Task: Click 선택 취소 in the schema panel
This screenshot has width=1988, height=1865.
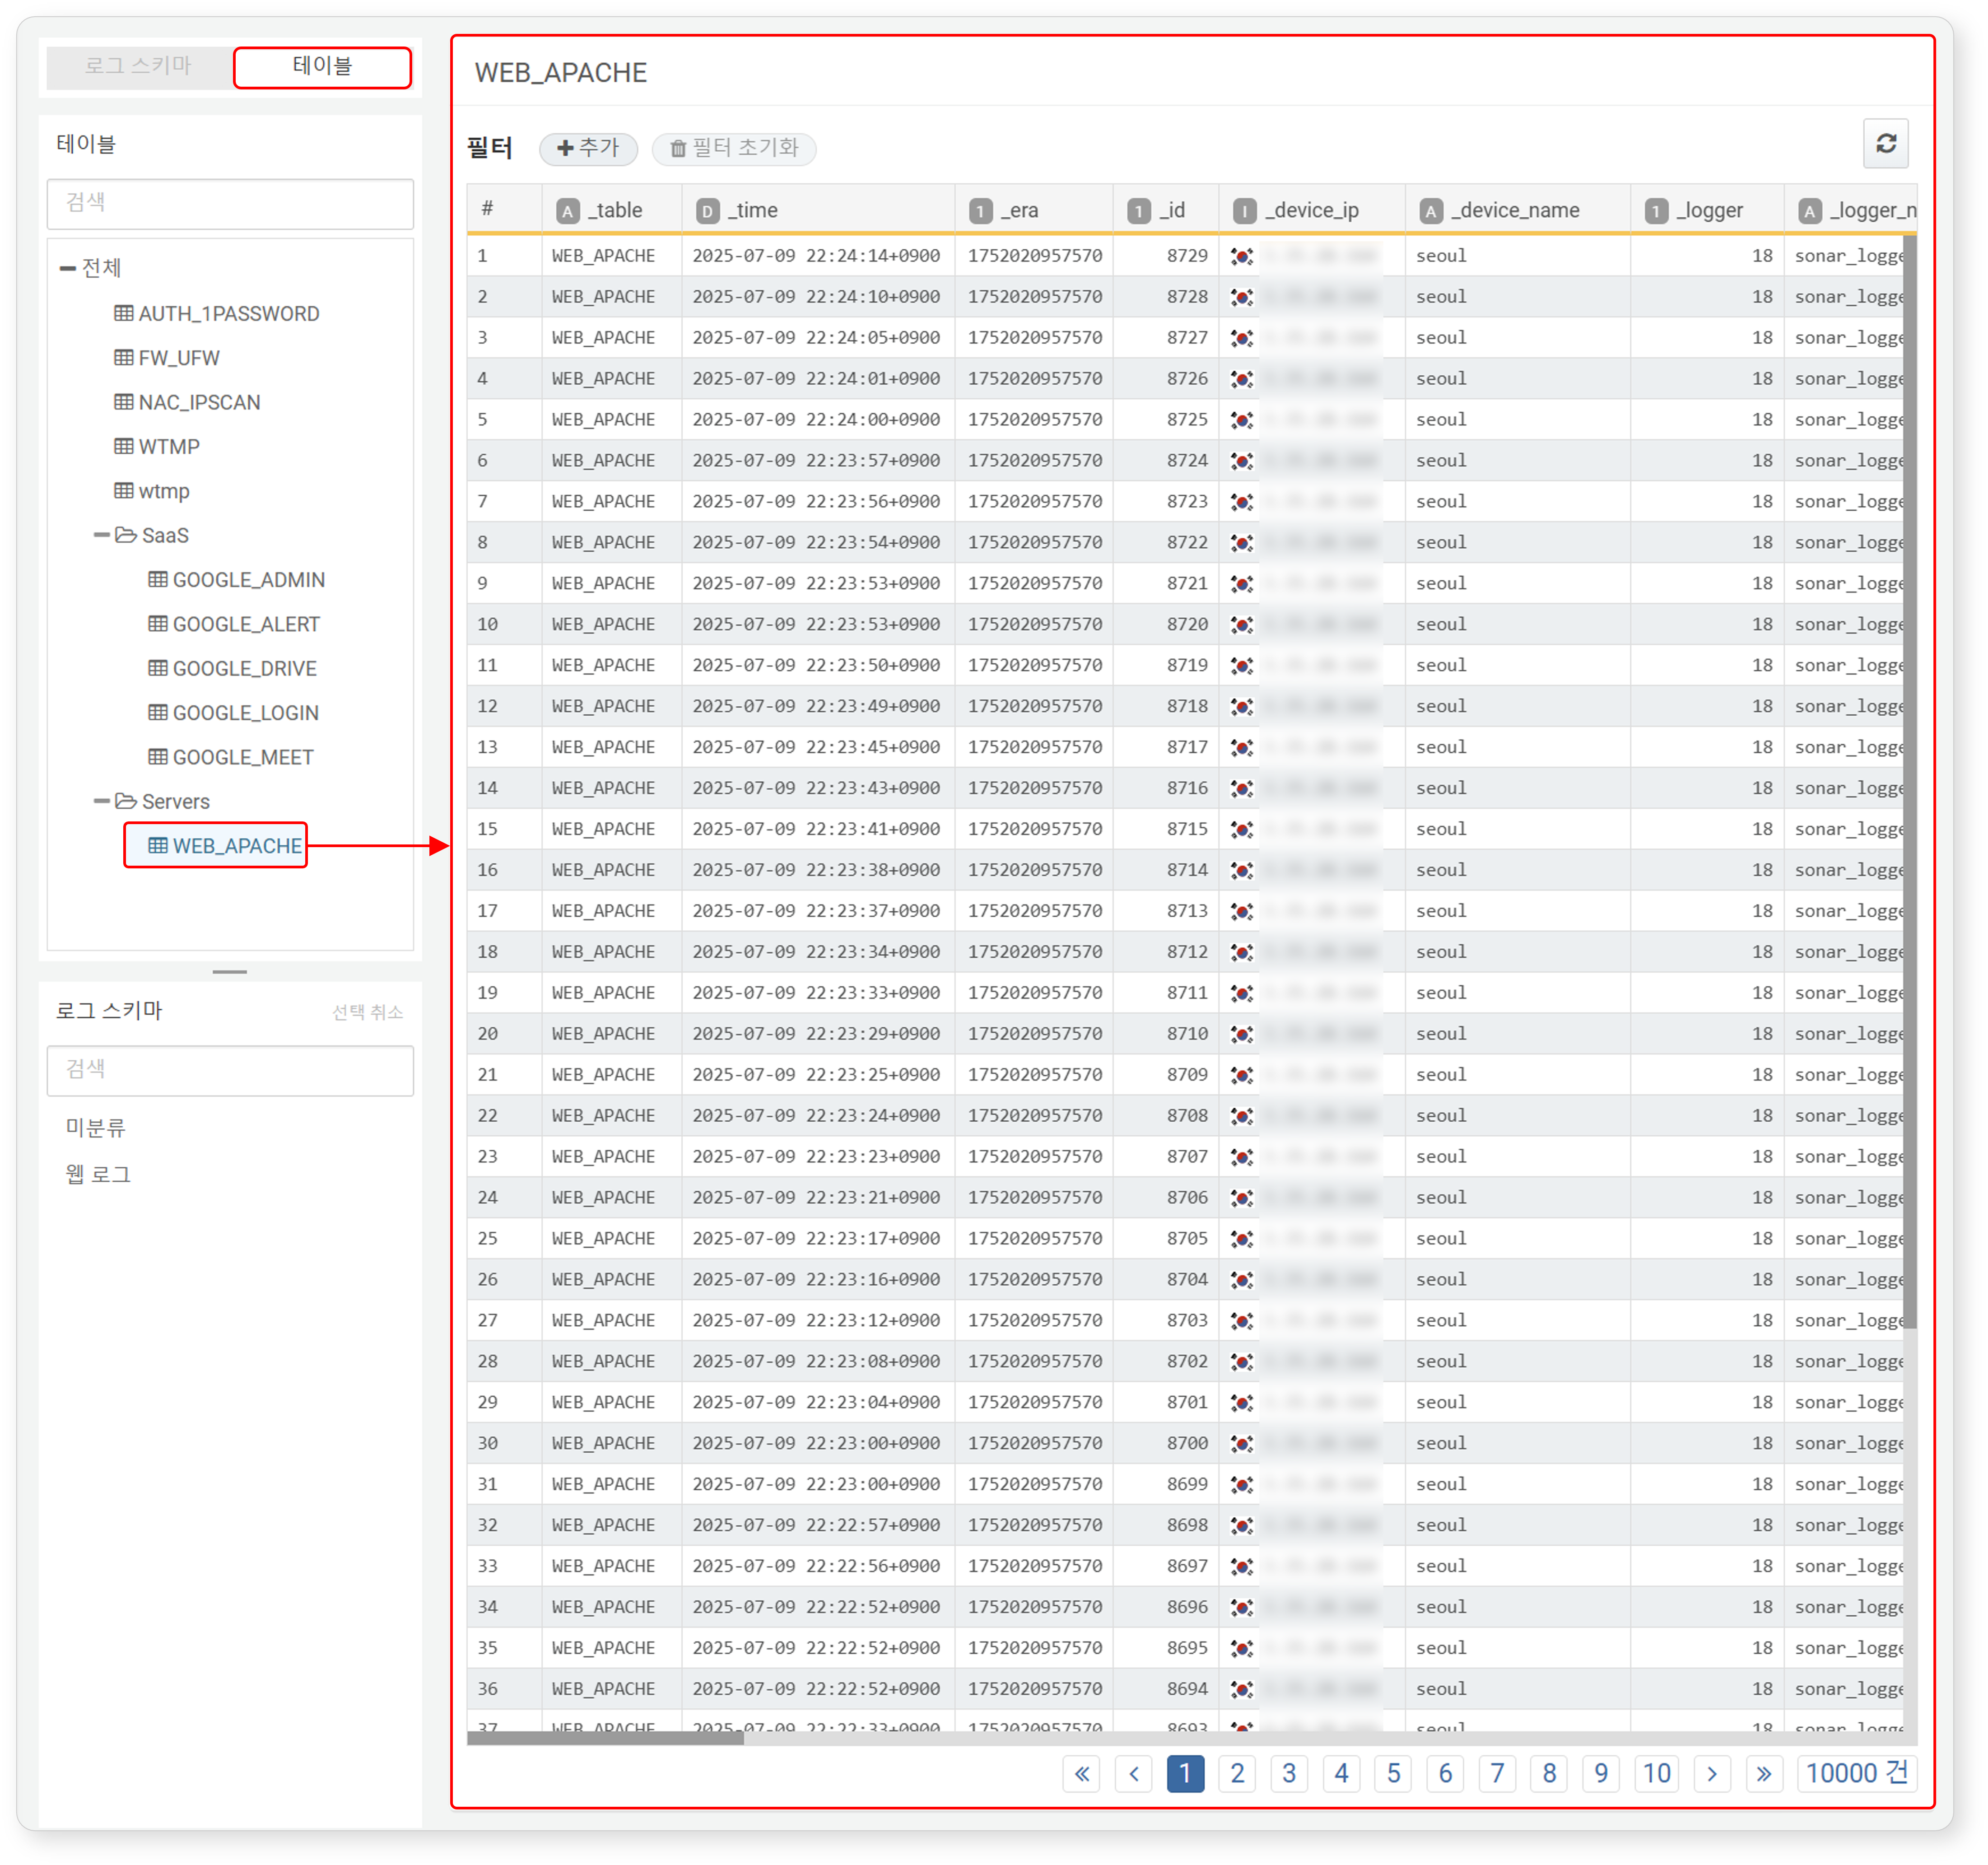Action: (x=367, y=1012)
